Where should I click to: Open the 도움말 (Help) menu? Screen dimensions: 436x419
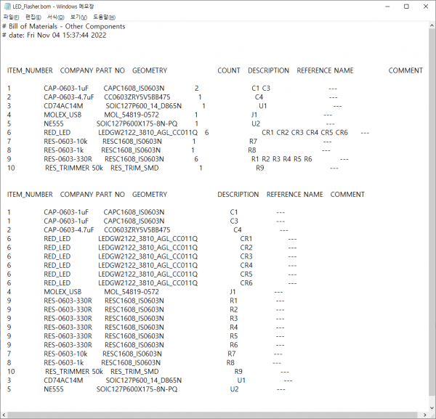pyautogui.click(x=104, y=16)
